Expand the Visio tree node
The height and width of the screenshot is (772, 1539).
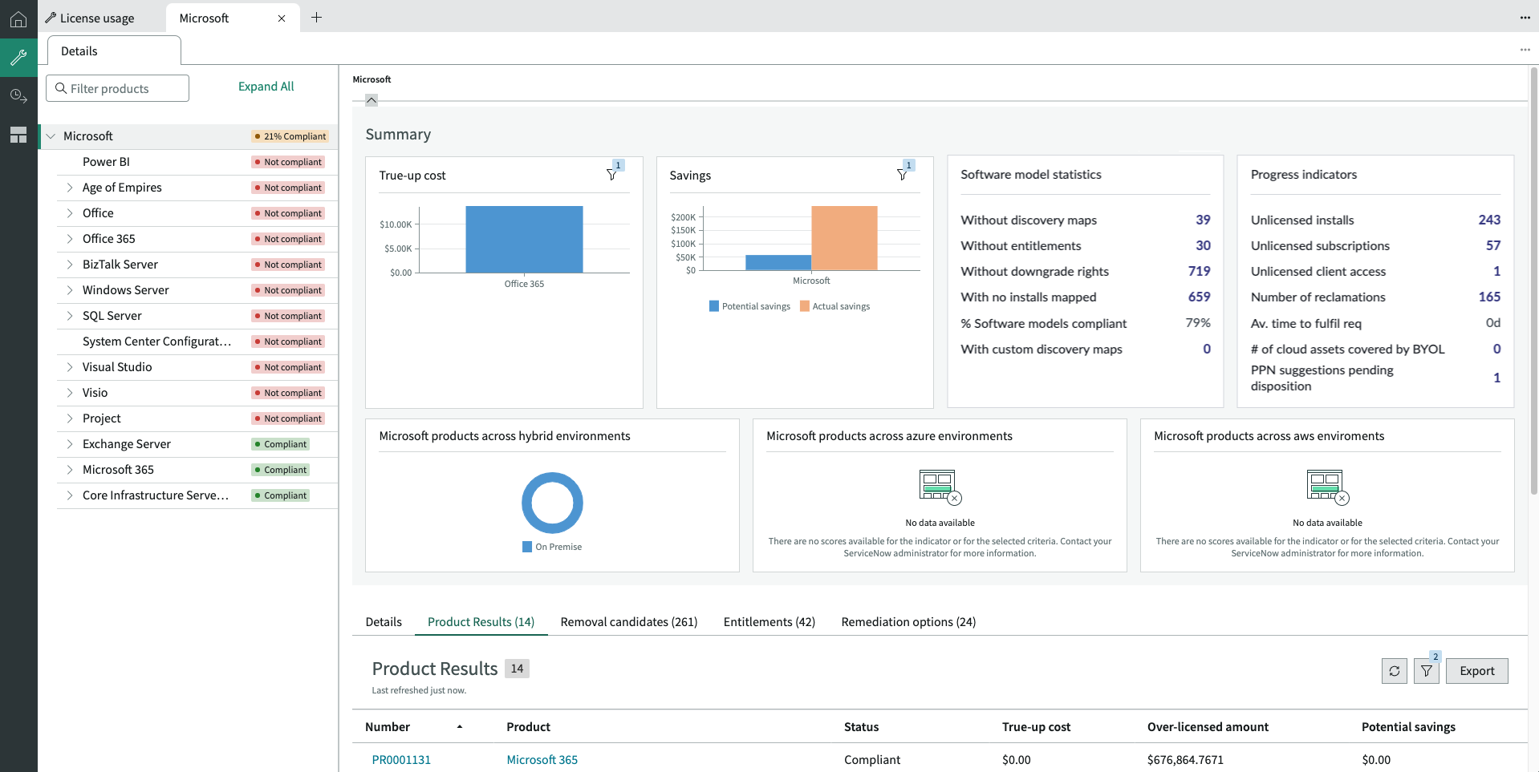70,393
